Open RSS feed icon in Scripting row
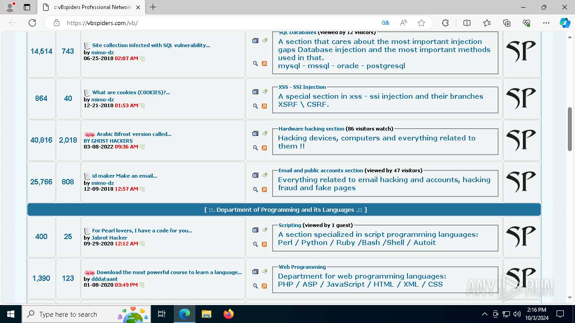This screenshot has width=575, height=323. [x=264, y=244]
